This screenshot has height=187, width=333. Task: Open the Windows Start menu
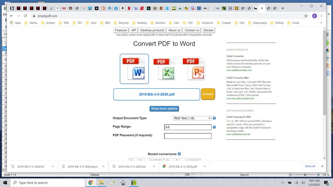coord(5,183)
